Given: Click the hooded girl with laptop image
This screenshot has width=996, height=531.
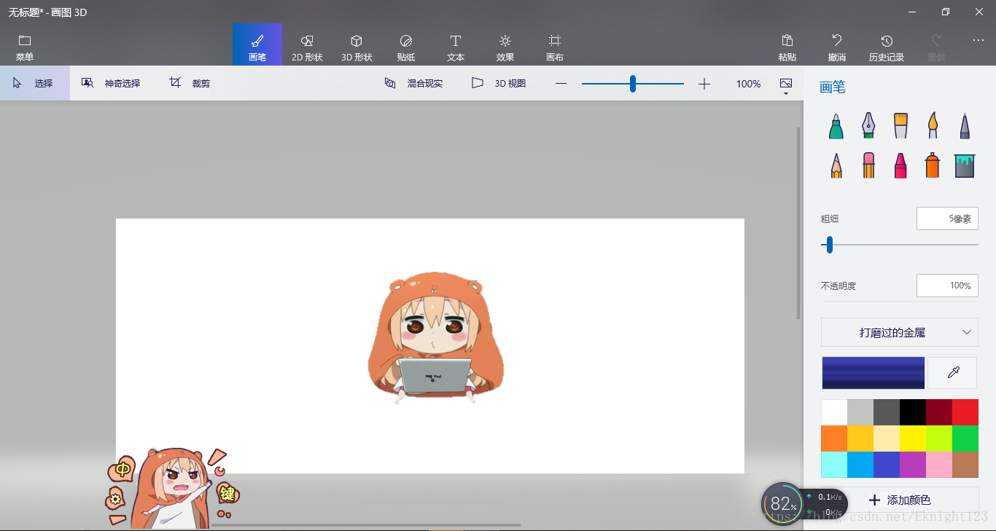Looking at the screenshot, I should click(435, 337).
